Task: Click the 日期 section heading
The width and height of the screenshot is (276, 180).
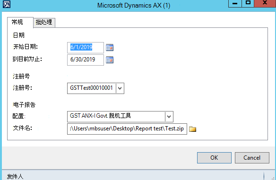Action: [18, 35]
